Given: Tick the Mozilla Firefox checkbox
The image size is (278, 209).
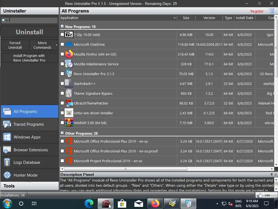Looking at the screenshot, I should (62, 54).
